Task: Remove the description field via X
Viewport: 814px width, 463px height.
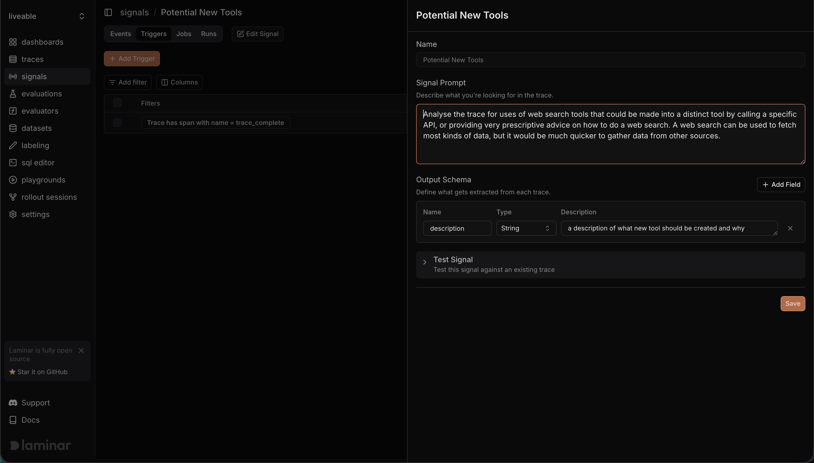Action: (790, 228)
